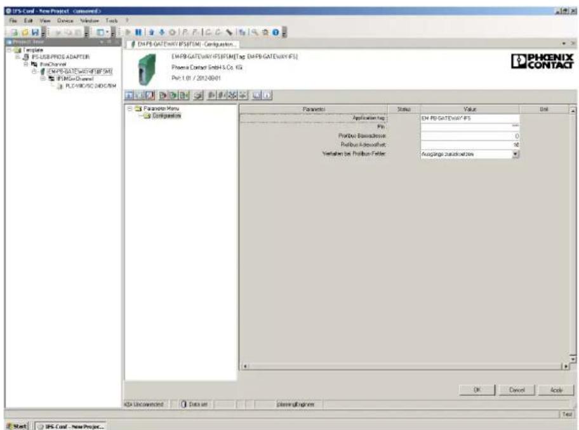
Task: Click the Apply button
Action: (556, 390)
